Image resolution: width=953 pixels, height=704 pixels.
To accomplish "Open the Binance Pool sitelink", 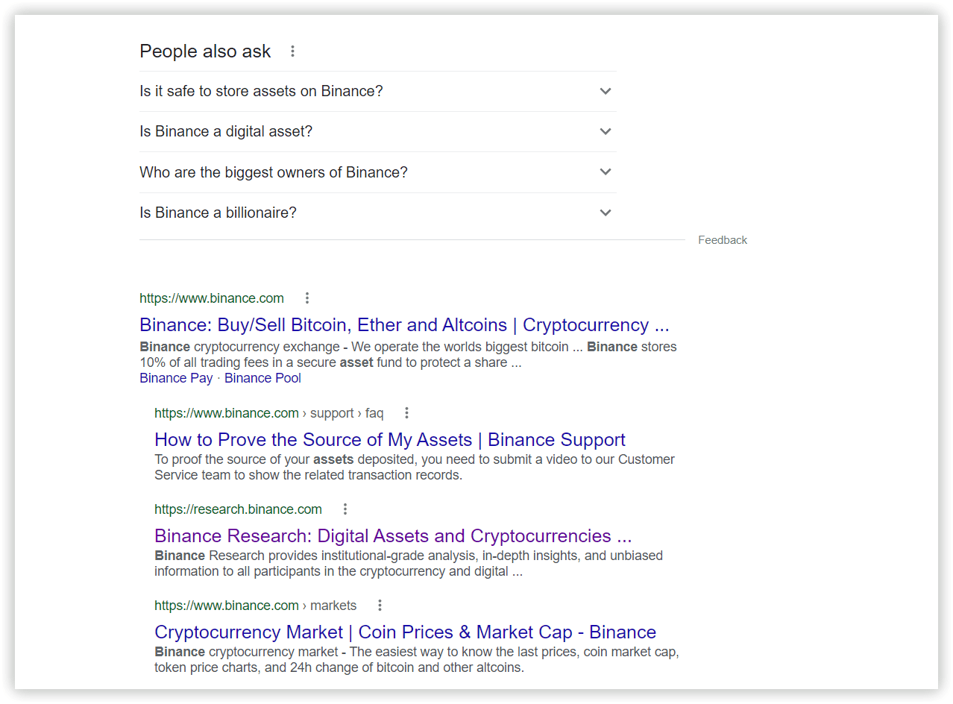I will pyautogui.click(x=262, y=378).
